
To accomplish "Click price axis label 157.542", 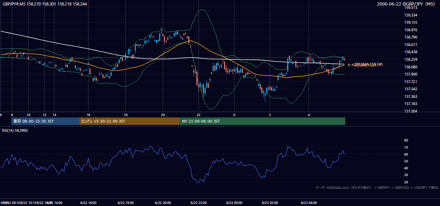I will pos(411,89).
